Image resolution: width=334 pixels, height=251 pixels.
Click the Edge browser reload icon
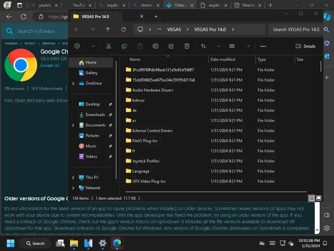[x=23, y=17]
